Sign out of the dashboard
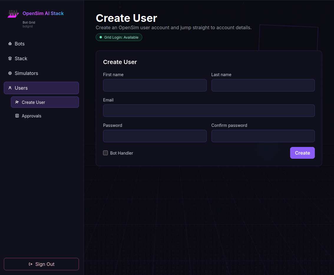Image resolution: width=334 pixels, height=275 pixels. click(41, 264)
